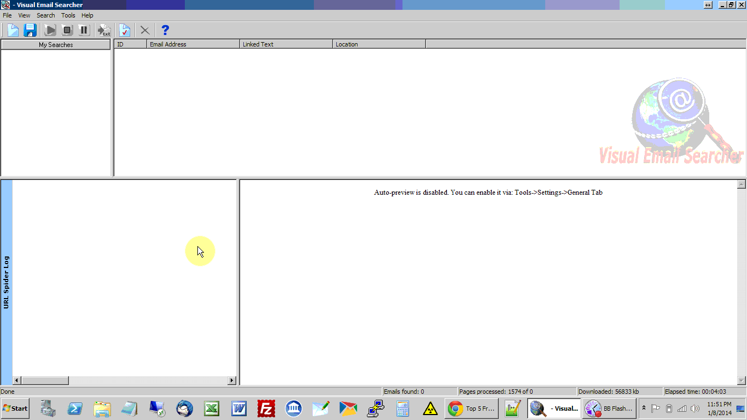Launch Word from the taskbar
Screen dimensions: 747x420
[239, 409]
